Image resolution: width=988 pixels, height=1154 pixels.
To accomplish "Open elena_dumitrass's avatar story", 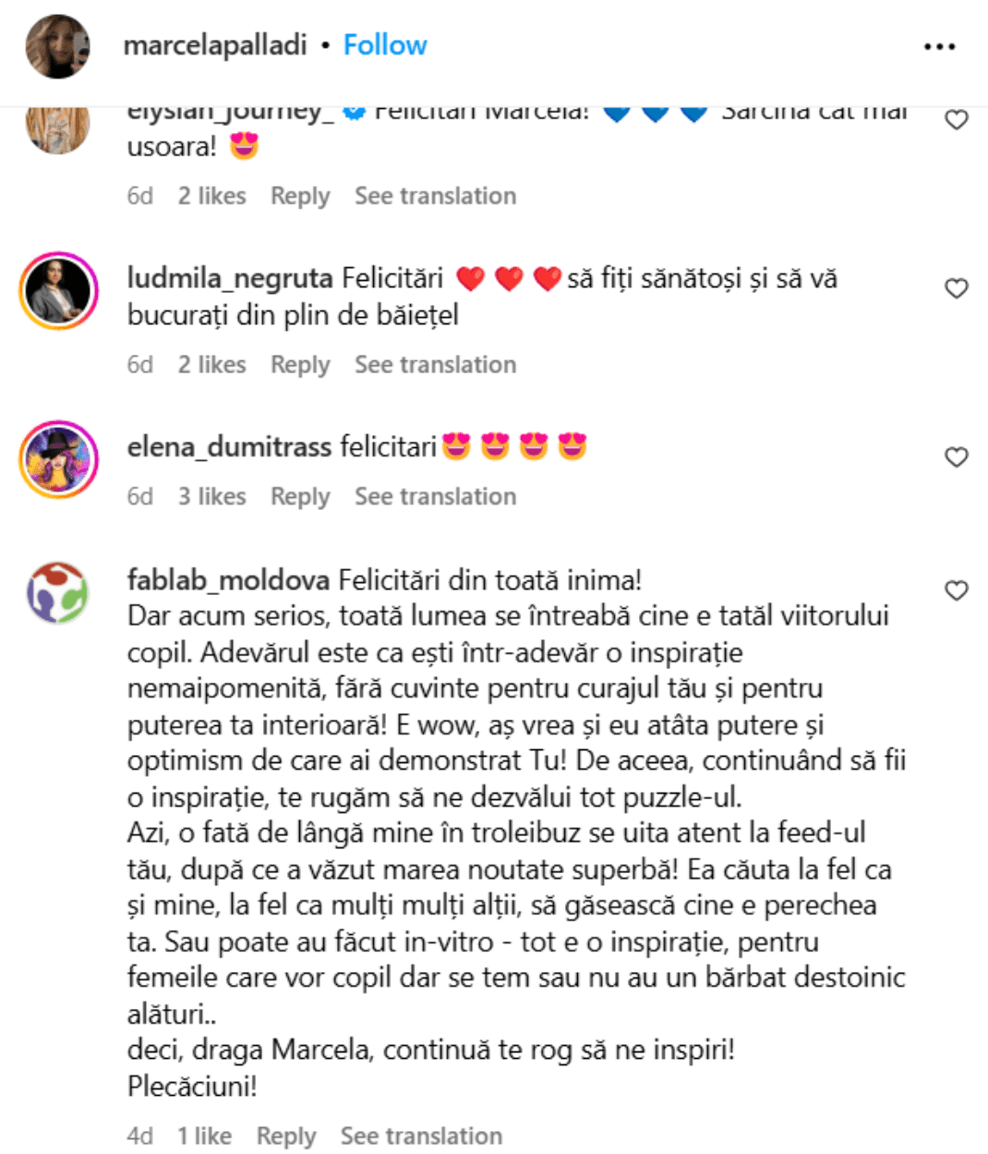I will [58, 459].
